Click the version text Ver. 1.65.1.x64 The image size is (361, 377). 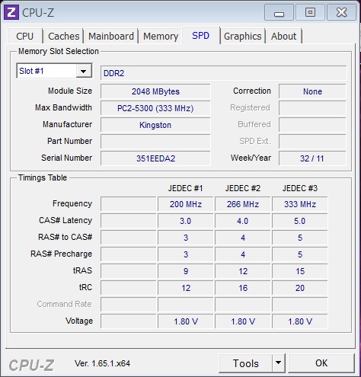(102, 363)
